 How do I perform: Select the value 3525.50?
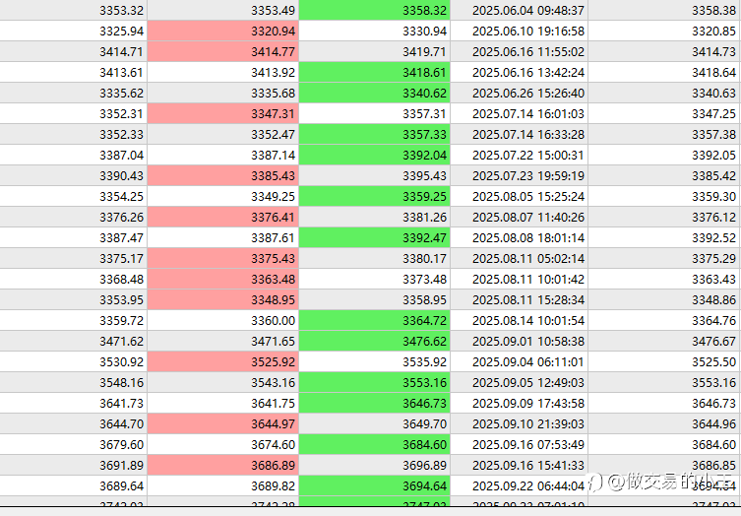pos(714,361)
